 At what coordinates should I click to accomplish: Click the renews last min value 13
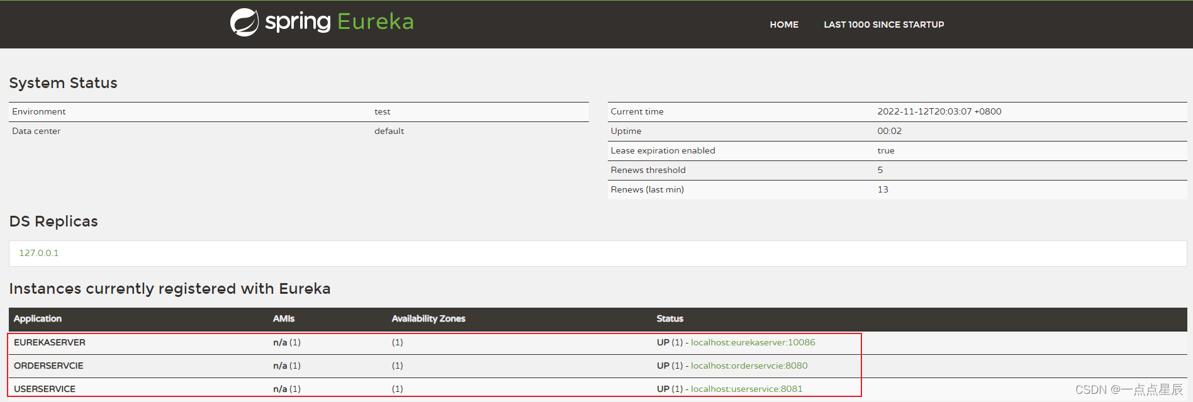click(x=883, y=189)
